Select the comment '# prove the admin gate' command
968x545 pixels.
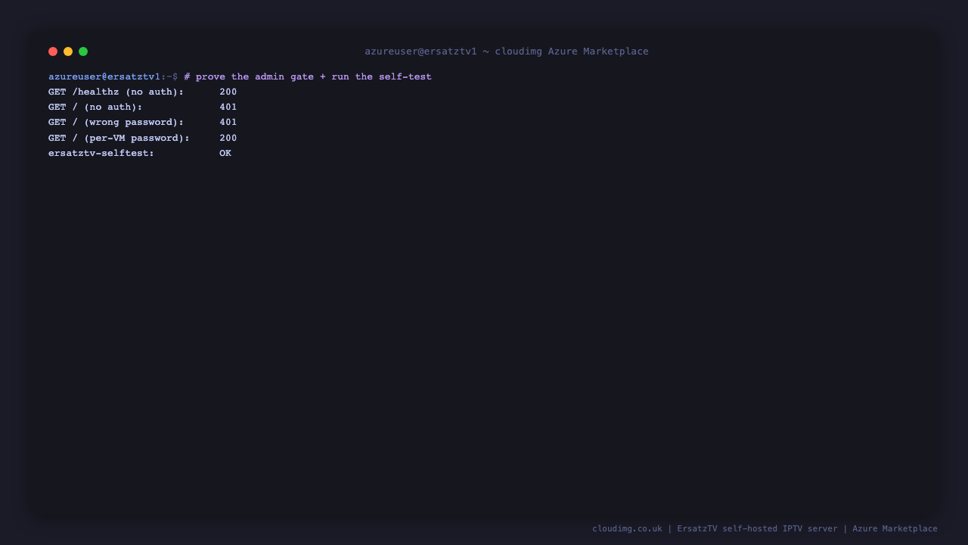(x=308, y=76)
